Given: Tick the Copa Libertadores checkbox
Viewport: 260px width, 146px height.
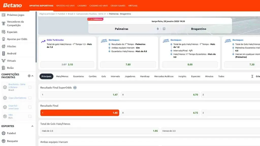Looking at the screenshot, I should (30, 98).
